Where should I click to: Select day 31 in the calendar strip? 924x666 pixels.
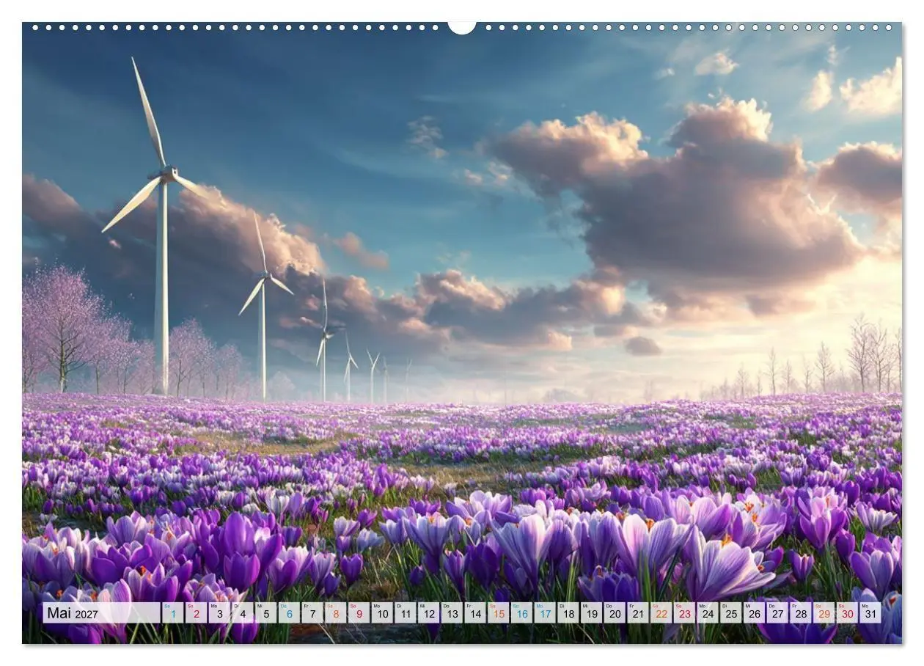[x=870, y=612]
